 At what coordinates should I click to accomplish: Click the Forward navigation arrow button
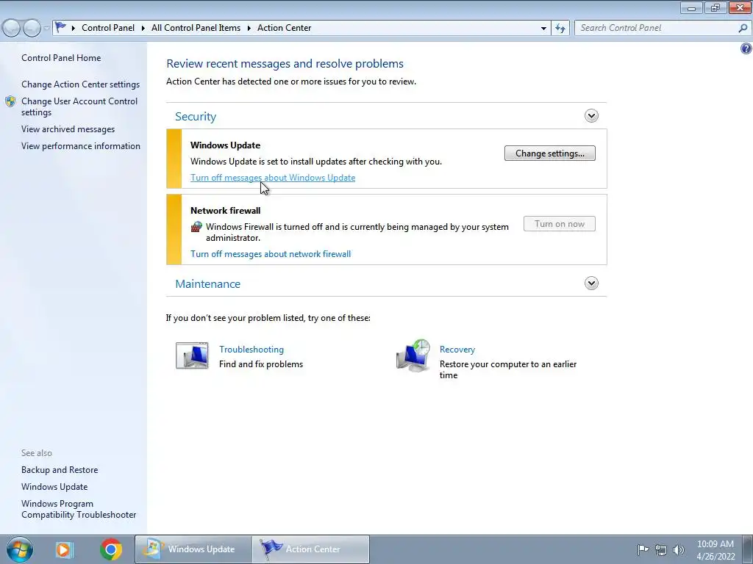(32, 28)
